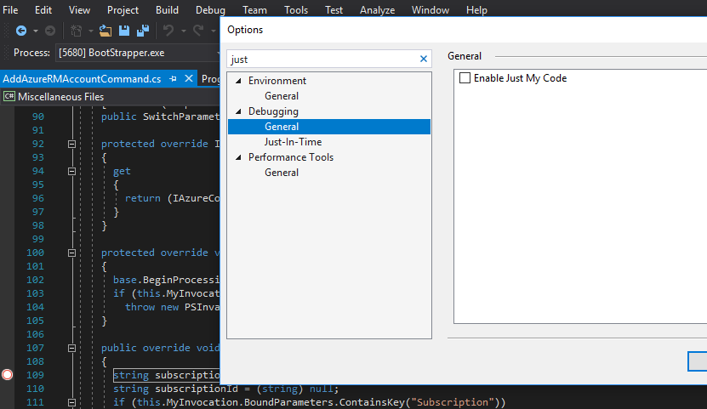
Task: Click the Save All icon
Action: click(143, 31)
